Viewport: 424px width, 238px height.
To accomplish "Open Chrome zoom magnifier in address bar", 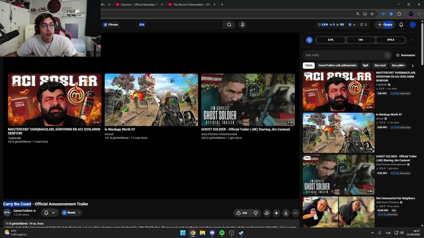I will [x=358, y=14].
